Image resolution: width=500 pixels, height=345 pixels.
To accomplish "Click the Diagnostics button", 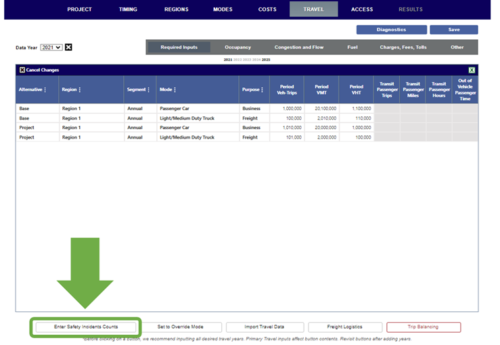I will tap(391, 30).
